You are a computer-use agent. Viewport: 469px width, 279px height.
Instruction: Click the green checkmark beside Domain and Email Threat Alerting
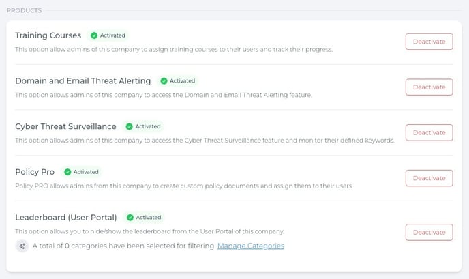point(164,80)
